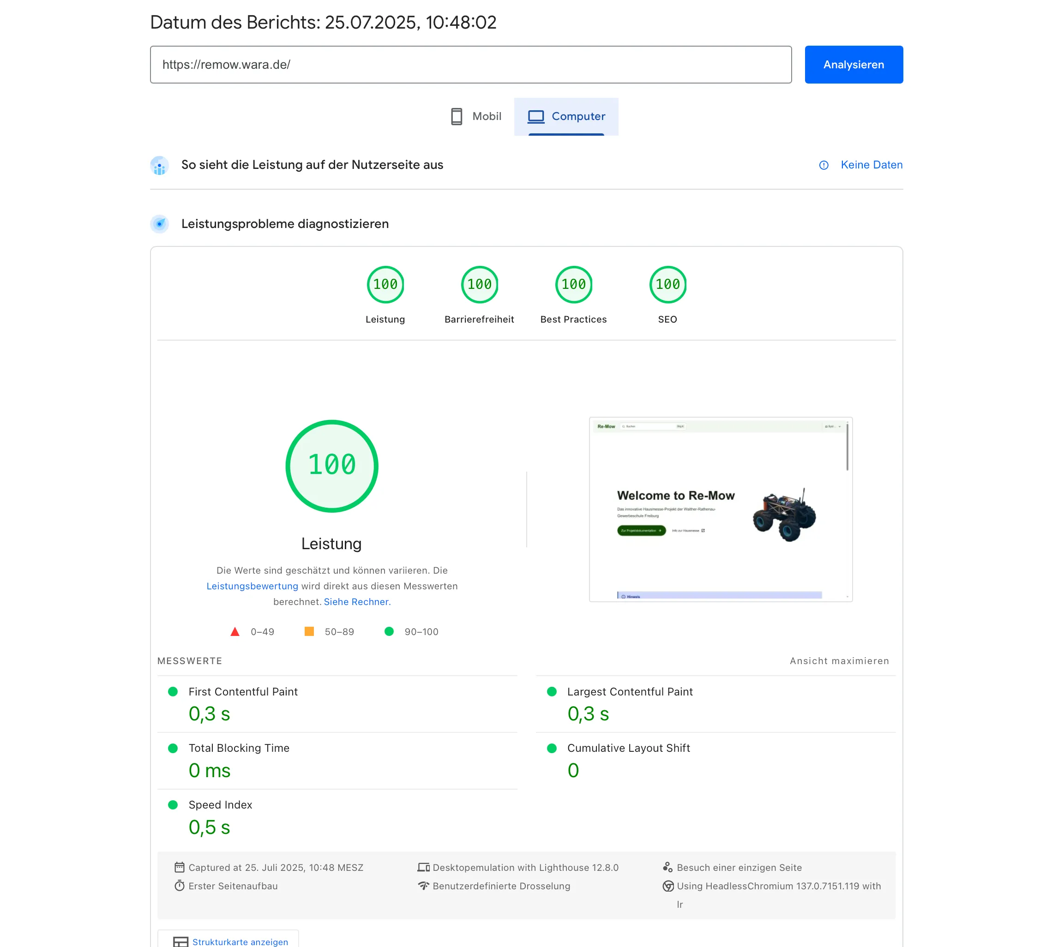The height and width of the screenshot is (947, 1058).
Task: Select the Computer tab
Action: point(565,116)
